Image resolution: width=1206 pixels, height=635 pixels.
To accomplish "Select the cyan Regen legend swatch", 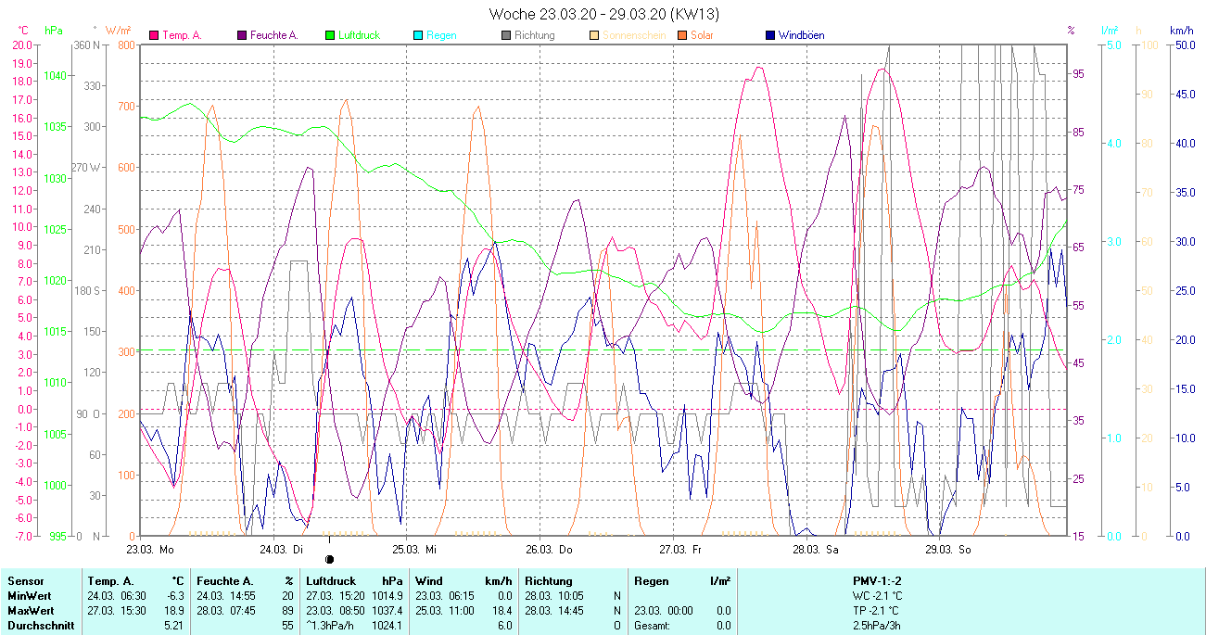I will click(x=417, y=35).
